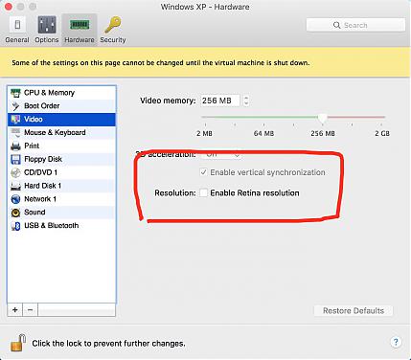
Task: Click the Restore Defaults button
Action: [x=354, y=311]
